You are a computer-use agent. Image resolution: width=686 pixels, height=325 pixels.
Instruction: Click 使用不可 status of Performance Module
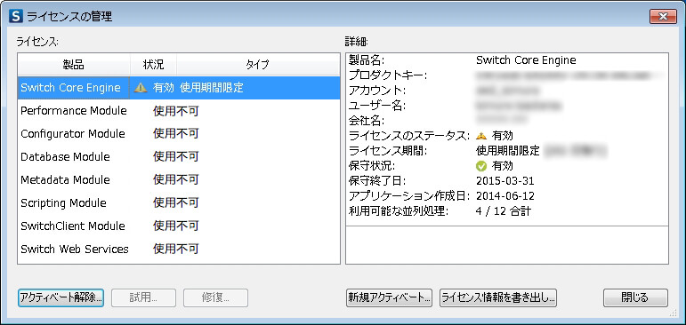tap(176, 111)
